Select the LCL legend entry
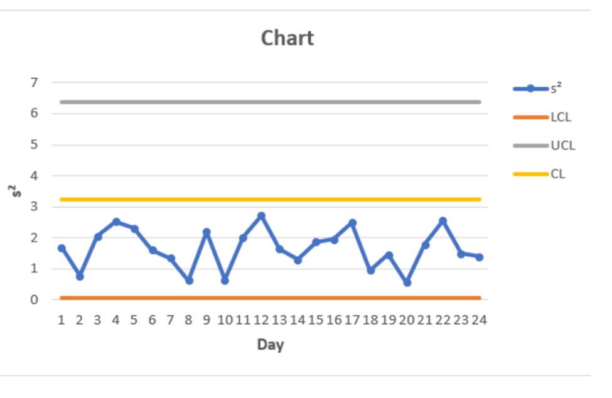 point(561,117)
